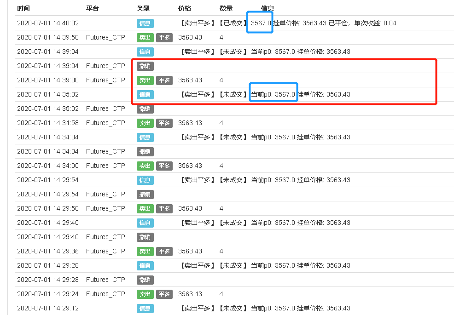Select the 撤销 tag in the 14:35:02 row

(145, 109)
